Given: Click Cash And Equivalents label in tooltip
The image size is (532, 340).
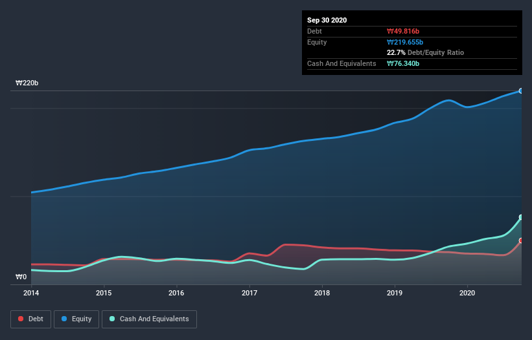Looking at the screenshot, I should coord(341,63).
